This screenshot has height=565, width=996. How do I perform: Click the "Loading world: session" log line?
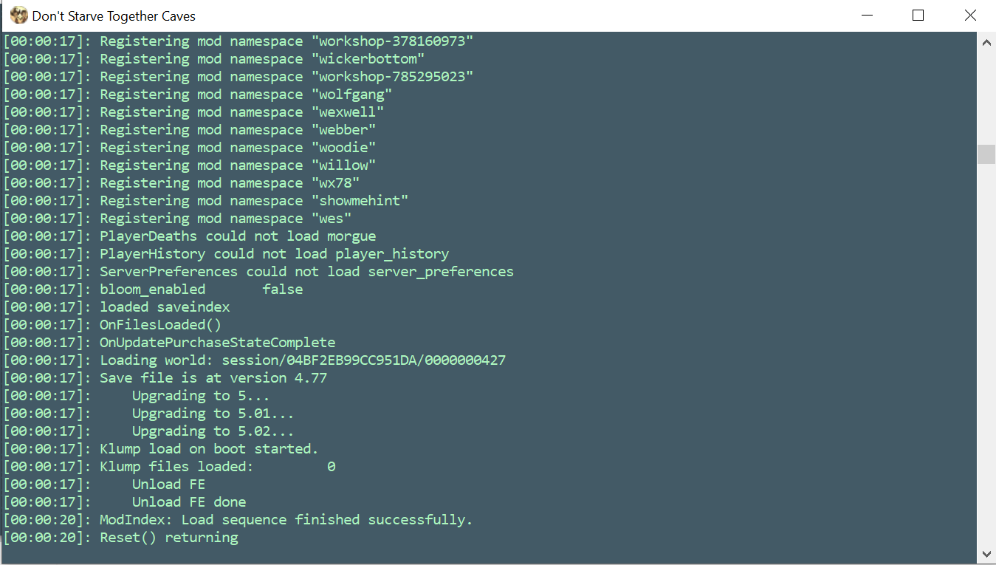(303, 360)
